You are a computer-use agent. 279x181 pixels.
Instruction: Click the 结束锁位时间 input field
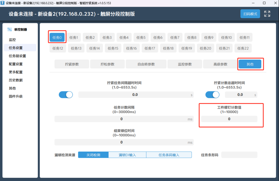point(124,142)
